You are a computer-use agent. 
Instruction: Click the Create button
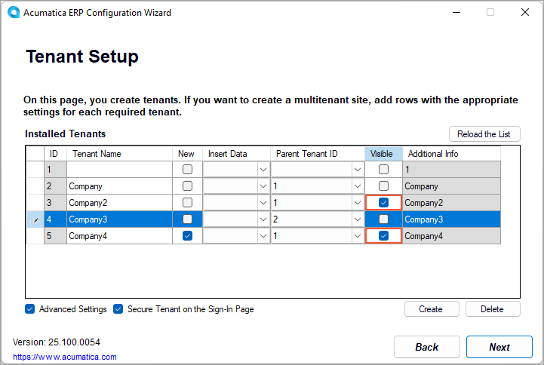432,309
